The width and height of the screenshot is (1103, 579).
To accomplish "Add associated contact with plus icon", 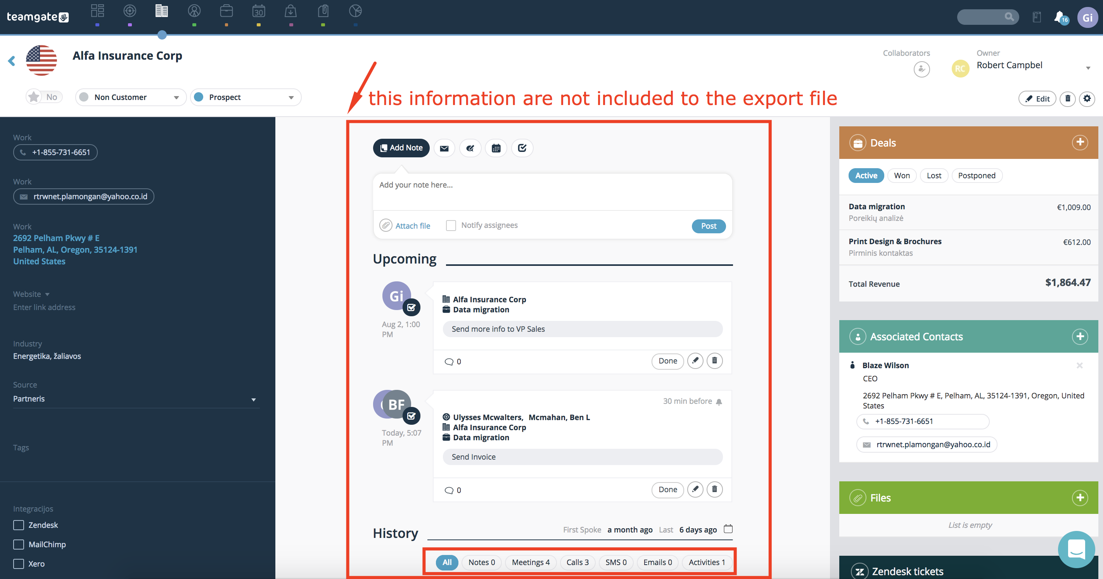I will tap(1079, 336).
